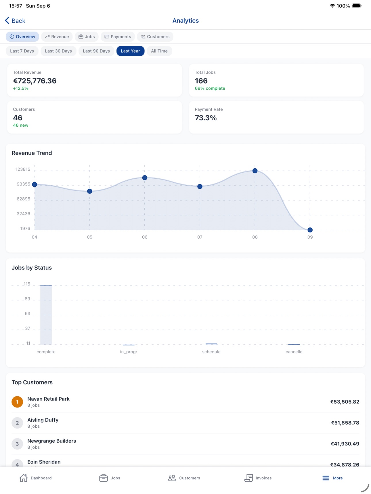Screen dimensions: 371x494
Task: Tap the month 05 revenue point
Action: point(90,191)
